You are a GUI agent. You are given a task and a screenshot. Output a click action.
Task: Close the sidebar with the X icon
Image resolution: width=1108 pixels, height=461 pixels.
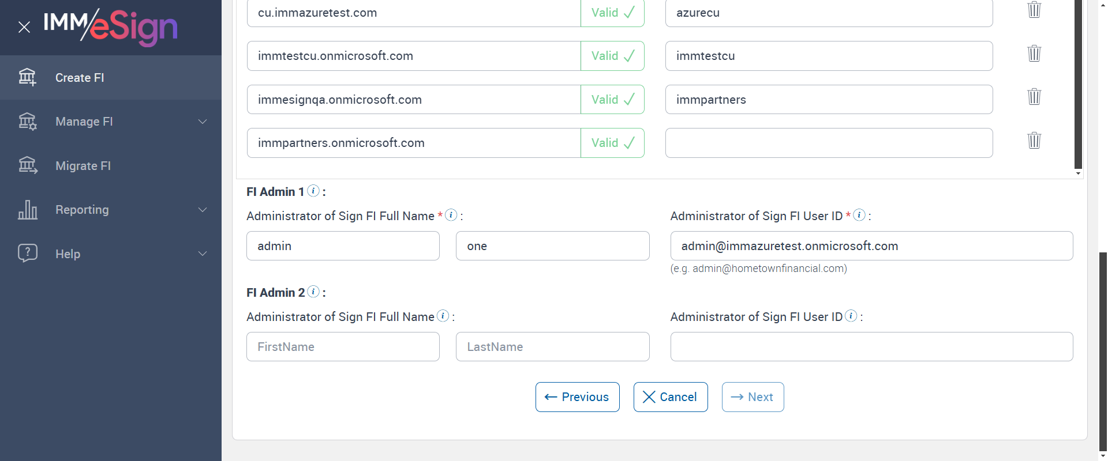click(x=24, y=27)
